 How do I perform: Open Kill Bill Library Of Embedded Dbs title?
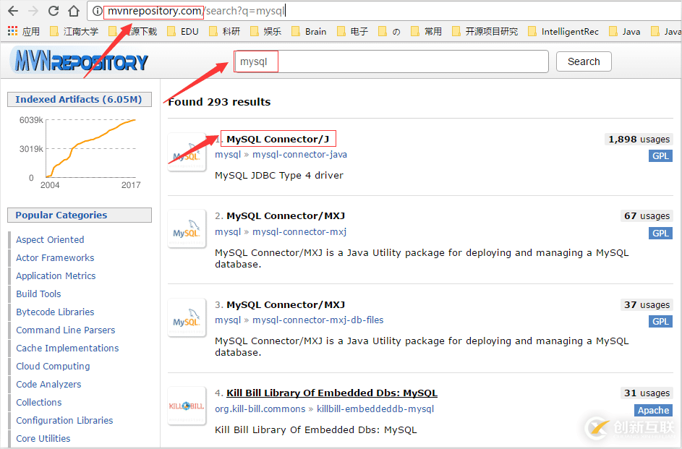(x=332, y=393)
